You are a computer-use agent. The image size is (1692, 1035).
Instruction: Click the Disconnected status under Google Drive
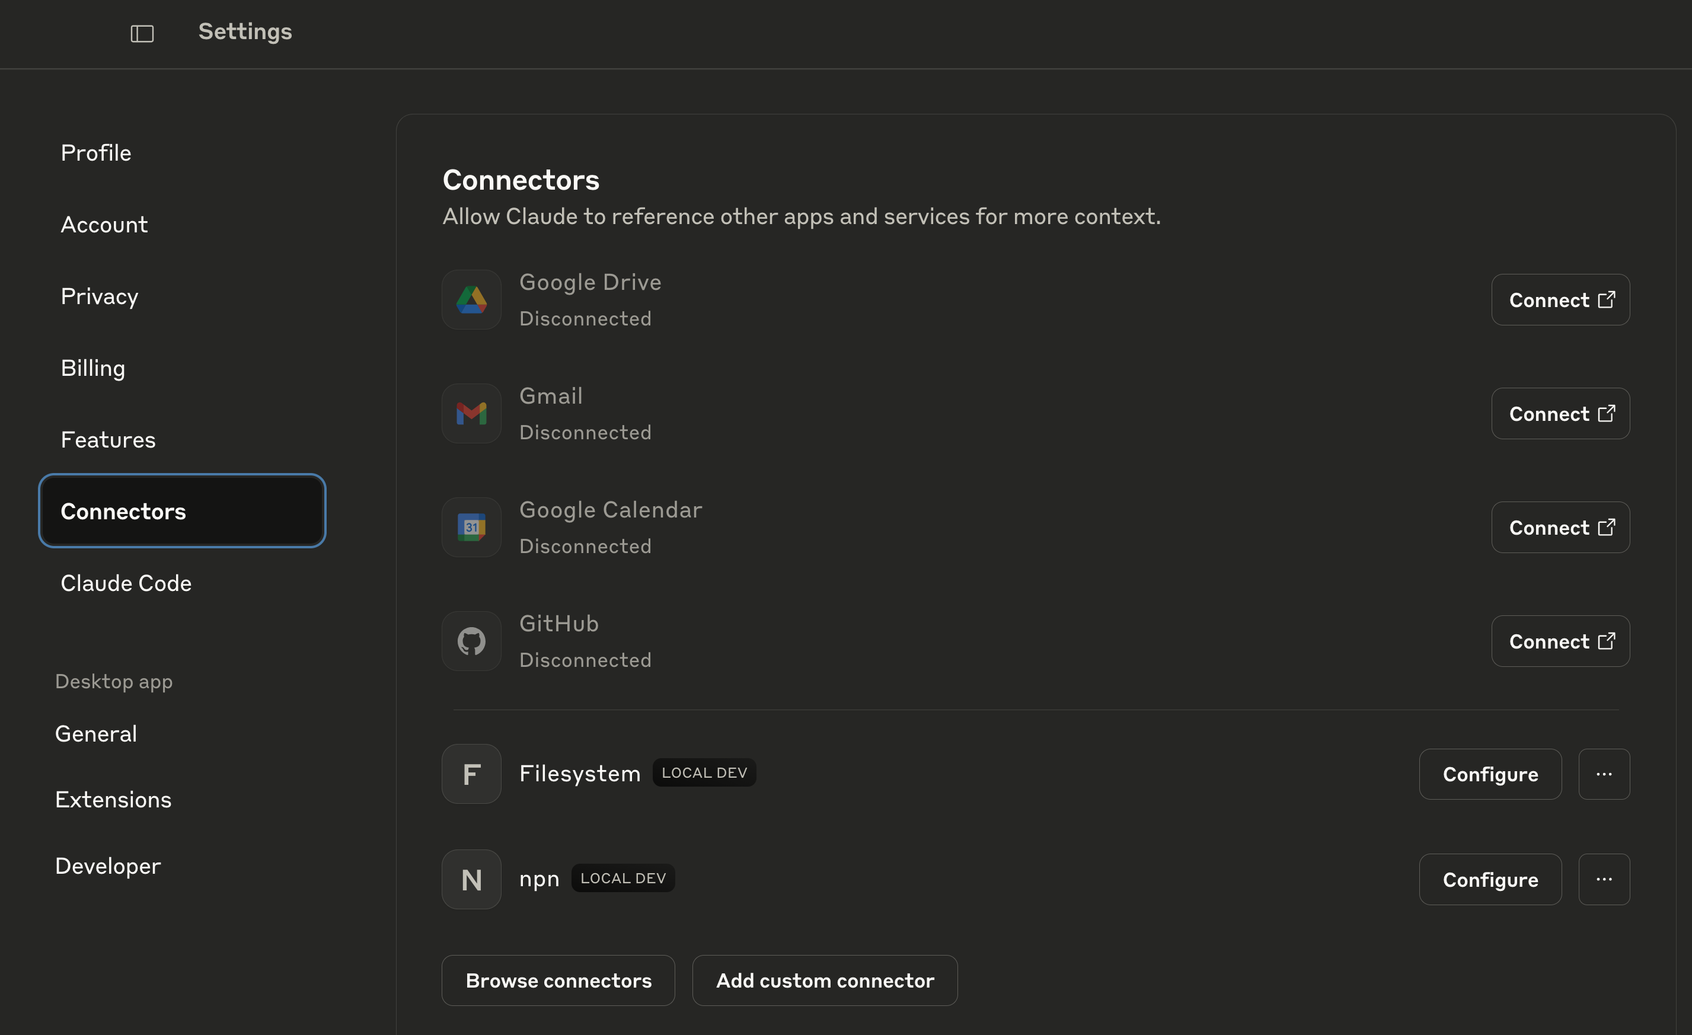coord(585,319)
